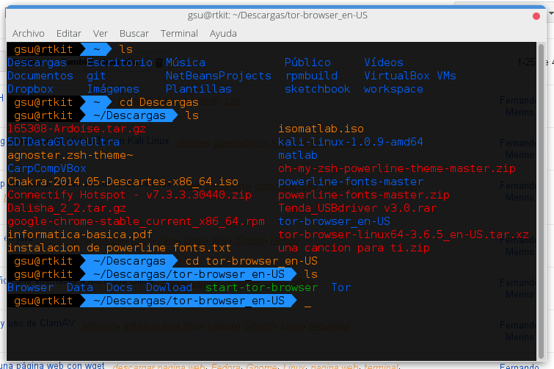
Task: Click the Público directory name
Action: tap(307, 62)
